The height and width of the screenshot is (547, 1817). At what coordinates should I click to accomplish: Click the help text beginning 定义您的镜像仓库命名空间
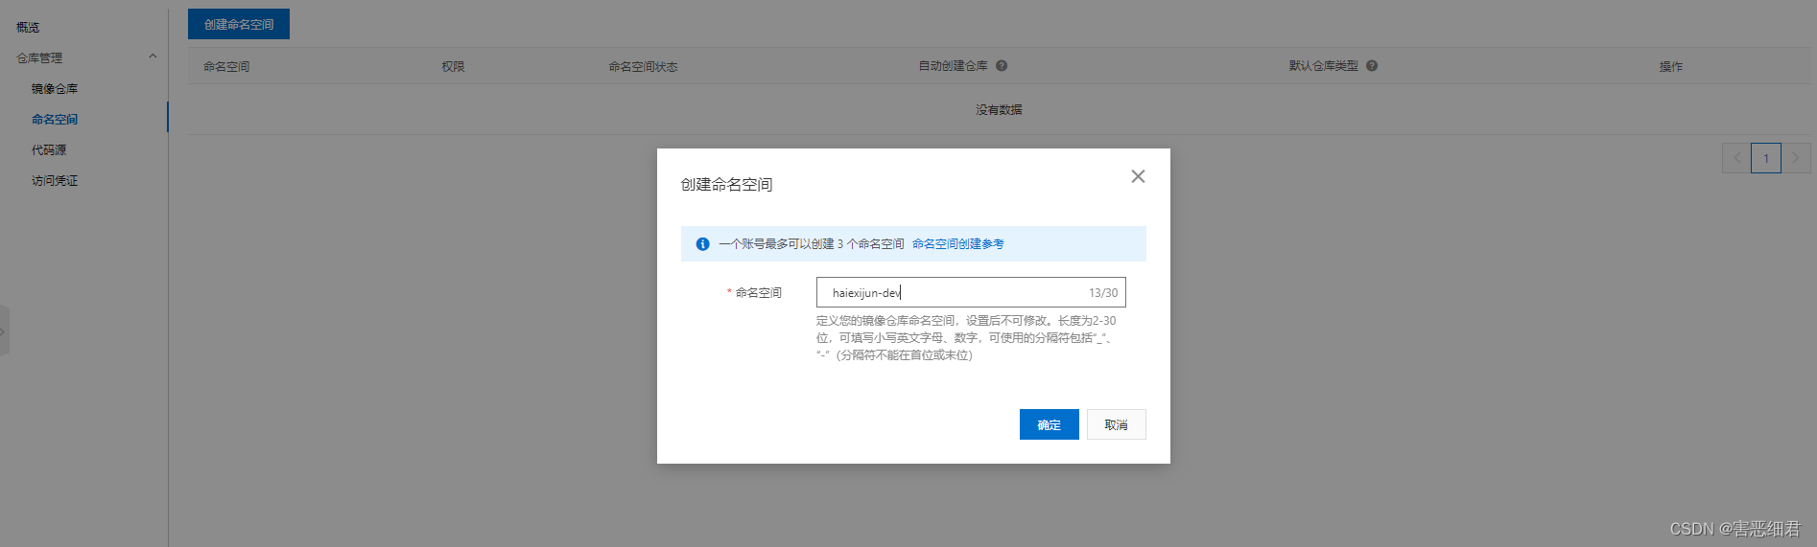click(966, 337)
